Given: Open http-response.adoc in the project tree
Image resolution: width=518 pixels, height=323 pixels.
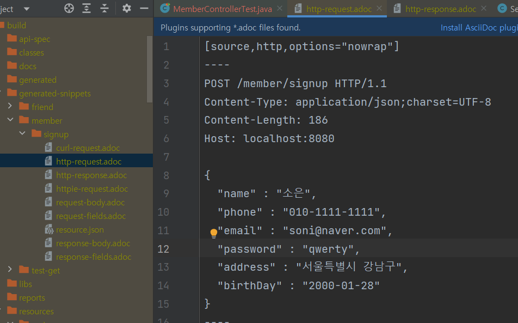Looking at the screenshot, I should click(91, 175).
